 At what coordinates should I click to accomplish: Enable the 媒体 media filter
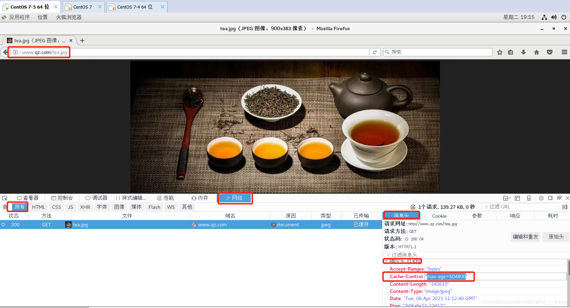pos(136,207)
